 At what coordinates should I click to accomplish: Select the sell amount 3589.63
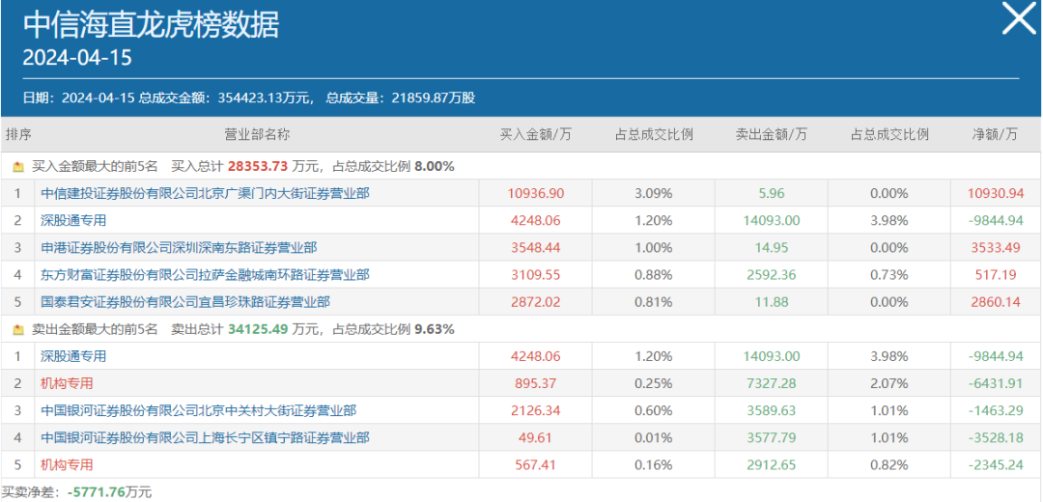click(771, 411)
